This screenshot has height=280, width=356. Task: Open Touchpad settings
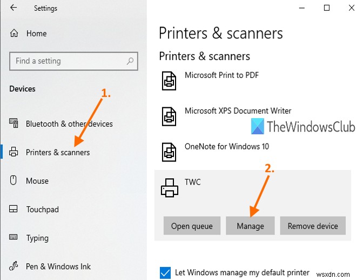point(43,210)
